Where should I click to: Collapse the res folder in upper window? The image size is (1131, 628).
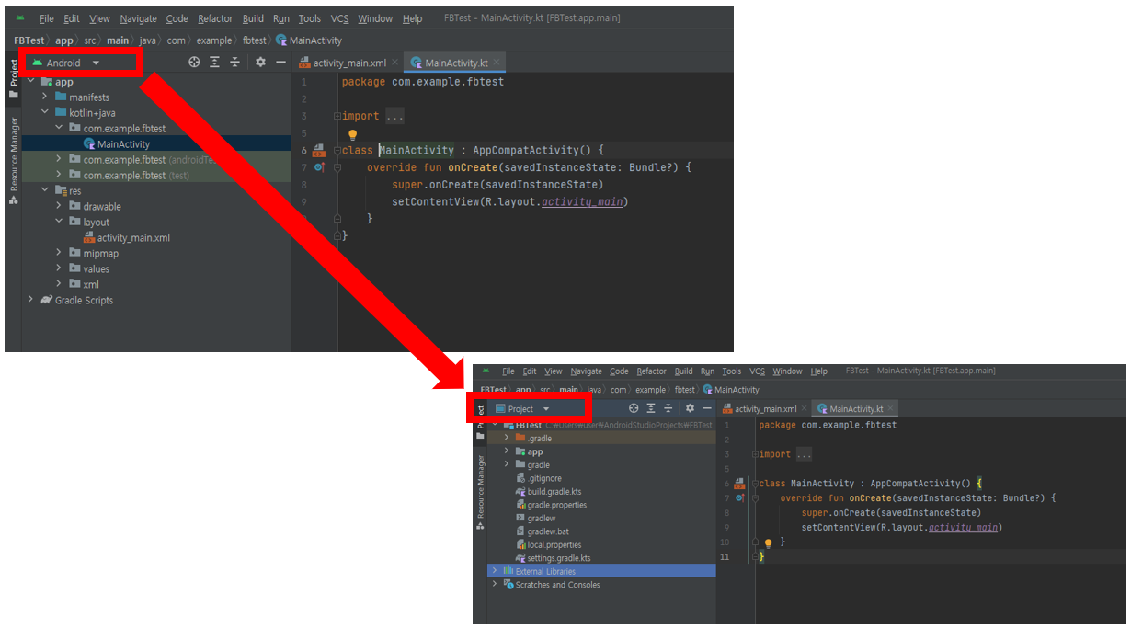pyautogui.click(x=45, y=190)
